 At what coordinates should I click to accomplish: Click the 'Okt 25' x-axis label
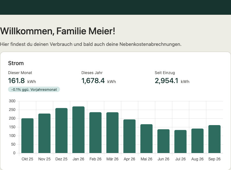pos(27,159)
